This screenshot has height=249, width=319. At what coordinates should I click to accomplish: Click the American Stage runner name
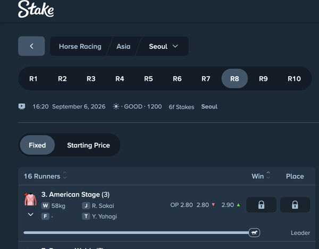(x=75, y=194)
